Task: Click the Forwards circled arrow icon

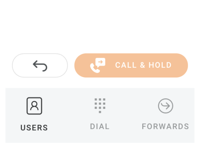Action: [165, 106]
